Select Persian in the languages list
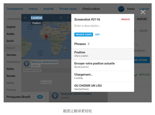The height and width of the screenshot is (115, 155). 11,90
